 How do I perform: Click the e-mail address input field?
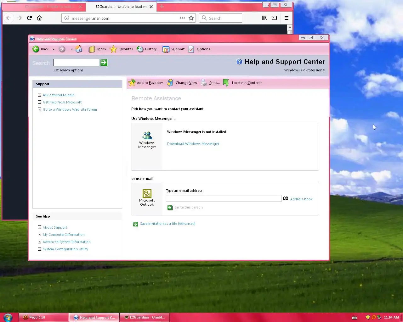224,198
